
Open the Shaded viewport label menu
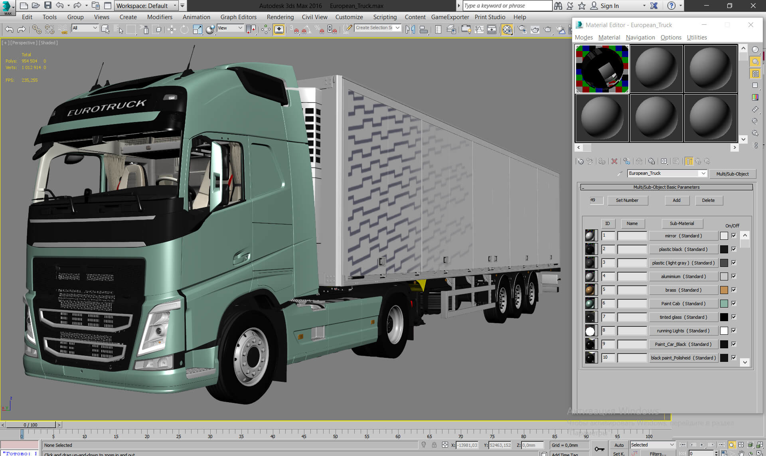(x=48, y=43)
